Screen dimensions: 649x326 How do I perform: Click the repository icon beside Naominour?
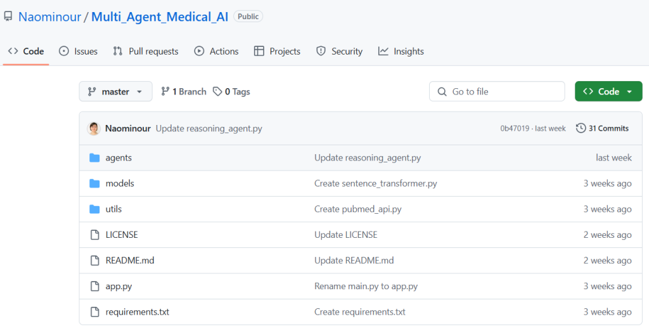click(8, 16)
